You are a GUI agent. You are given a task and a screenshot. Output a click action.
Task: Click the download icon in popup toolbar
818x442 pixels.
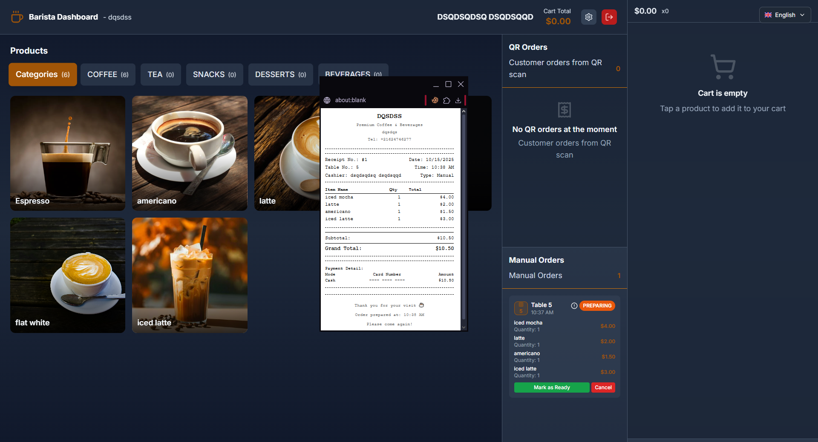[x=458, y=100]
